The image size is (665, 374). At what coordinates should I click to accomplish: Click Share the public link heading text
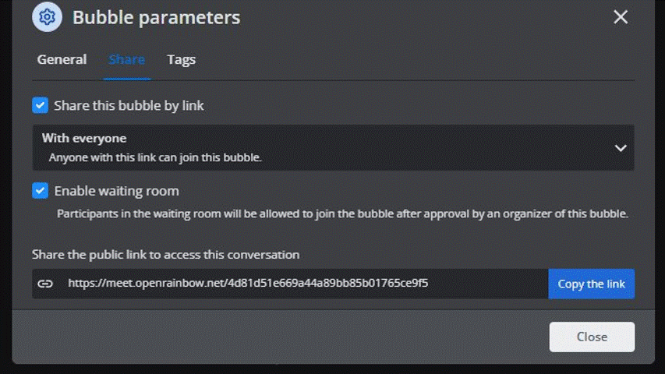coord(166,255)
